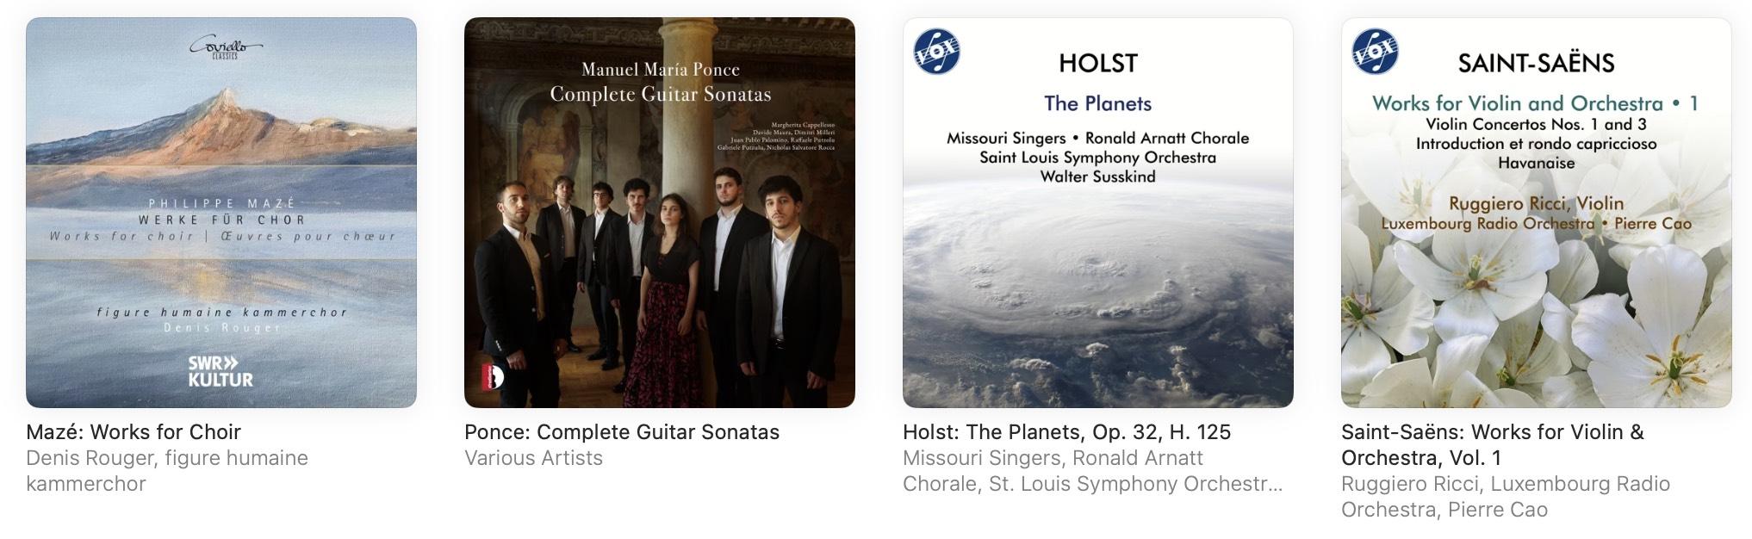The image size is (1752, 539).
Task: Click the SAINT-SAËNS heading on album art
Action: [x=1536, y=63]
